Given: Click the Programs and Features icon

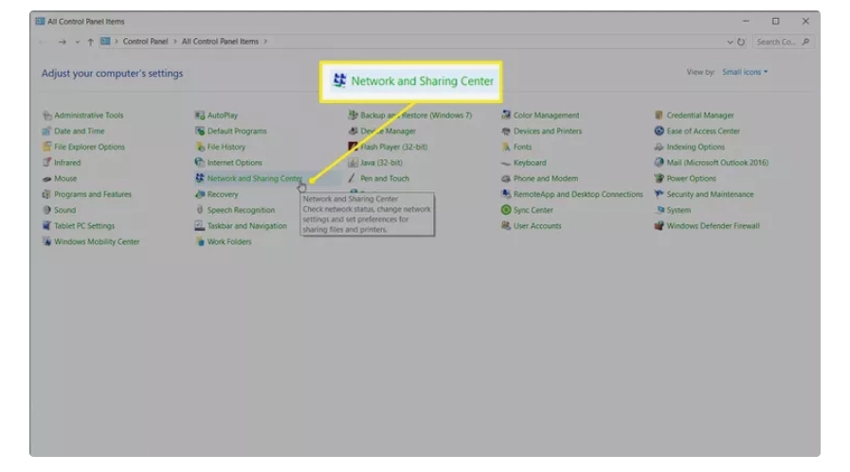Looking at the screenshot, I should click(x=47, y=194).
